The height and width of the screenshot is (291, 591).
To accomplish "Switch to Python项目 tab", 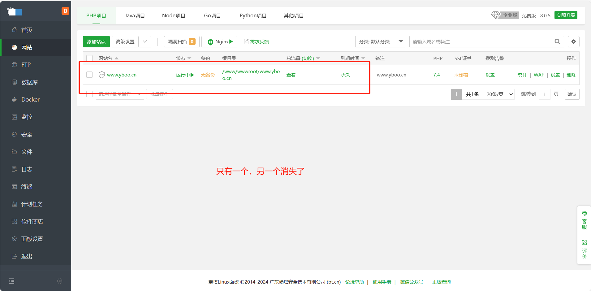I will (253, 15).
